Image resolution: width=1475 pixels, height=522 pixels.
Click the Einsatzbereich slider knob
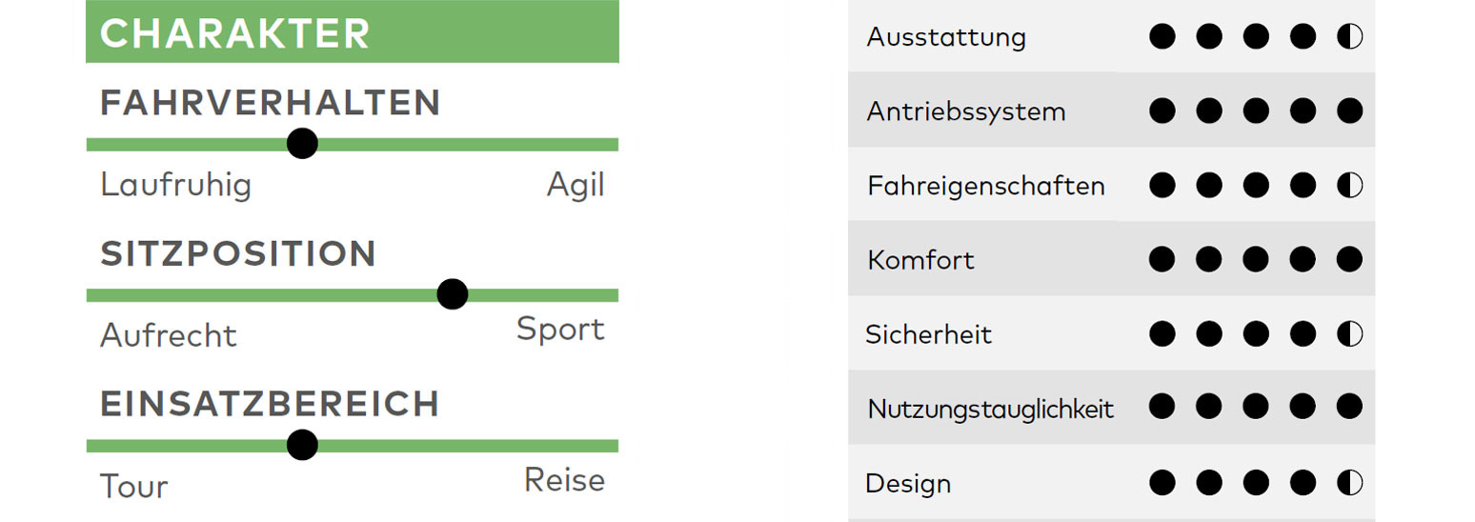302,444
